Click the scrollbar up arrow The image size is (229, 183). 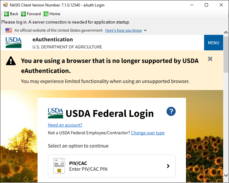click(226, 32)
